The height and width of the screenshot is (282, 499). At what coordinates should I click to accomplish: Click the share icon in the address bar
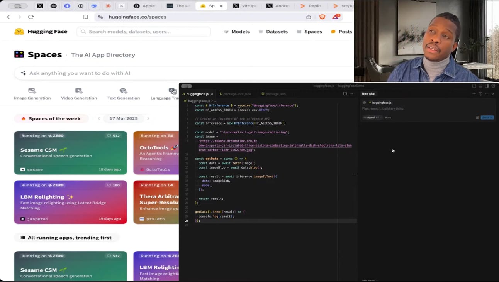309,17
